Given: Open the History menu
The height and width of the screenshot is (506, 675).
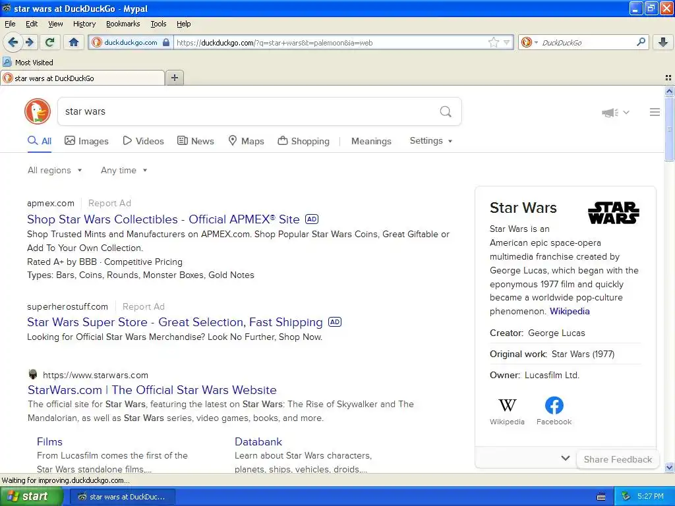Looking at the screenshot, I should click(84, 24).
